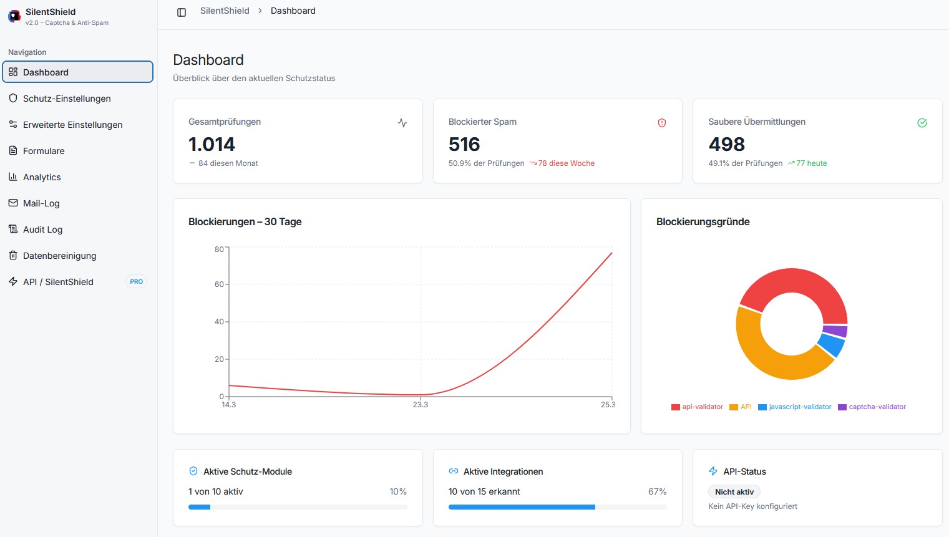Click the red api-validator legend swatch
Viewport: 949px width, 537px height.
(x=675, y=407)
